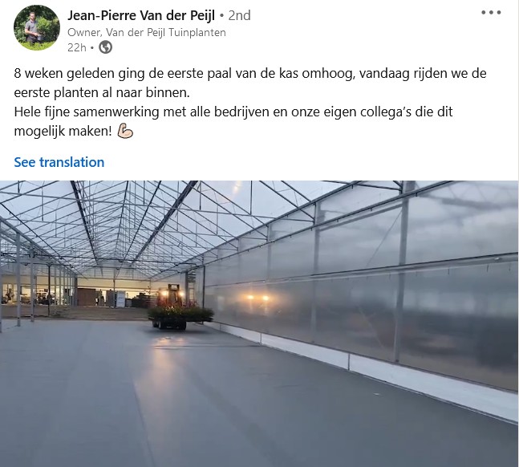Click the globe public visibility icon
519x467 pixels.
click(x=106, y=47)
